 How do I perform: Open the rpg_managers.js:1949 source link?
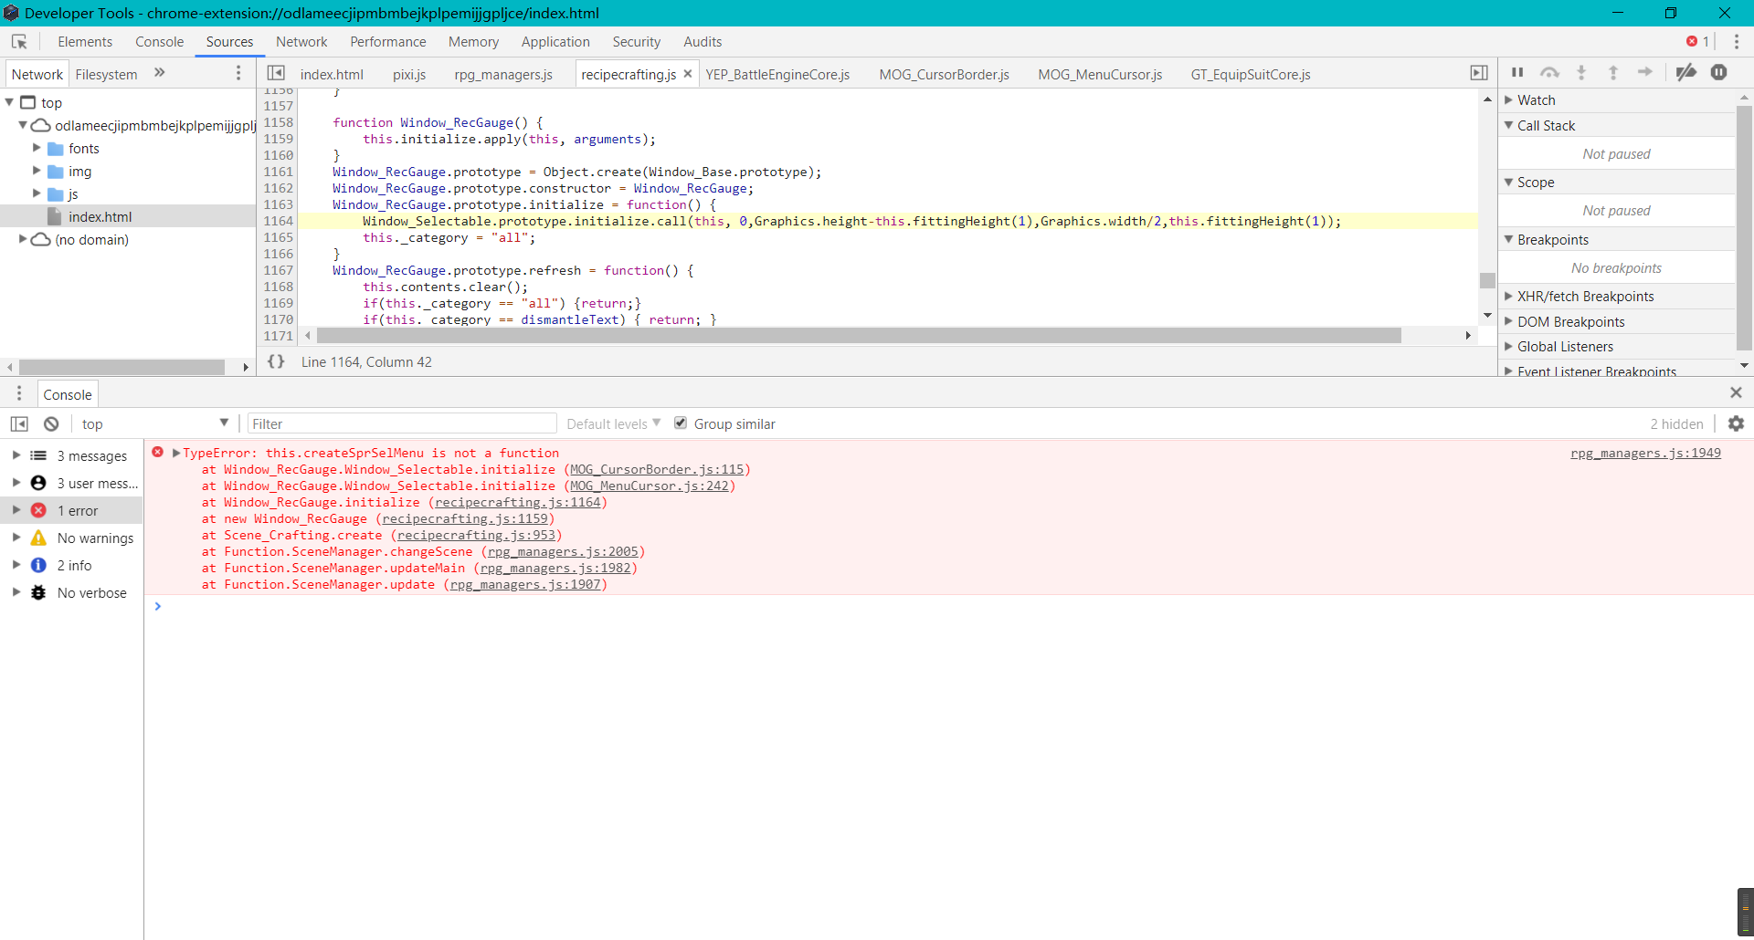pos(1645,453)
